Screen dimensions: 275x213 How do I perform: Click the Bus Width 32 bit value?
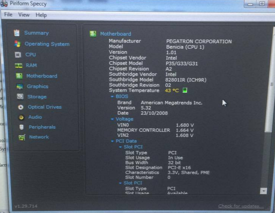tap(174, 163)
